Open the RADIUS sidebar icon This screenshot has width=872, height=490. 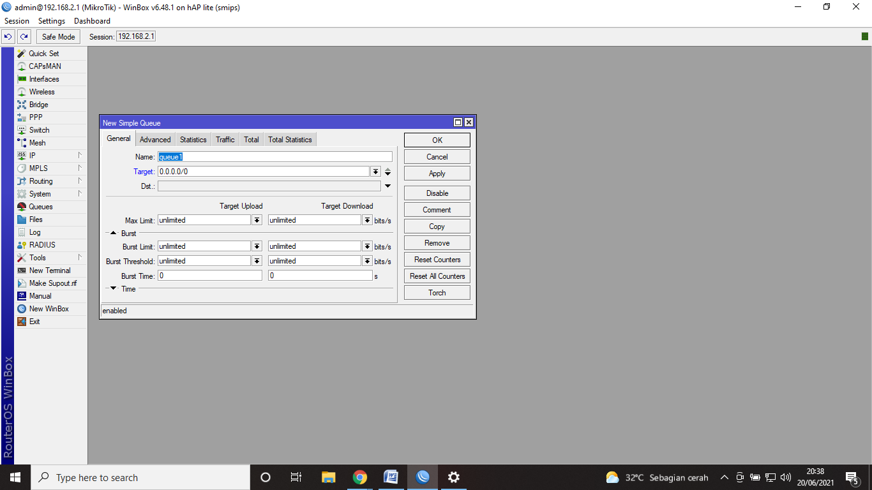coord(22,245)
